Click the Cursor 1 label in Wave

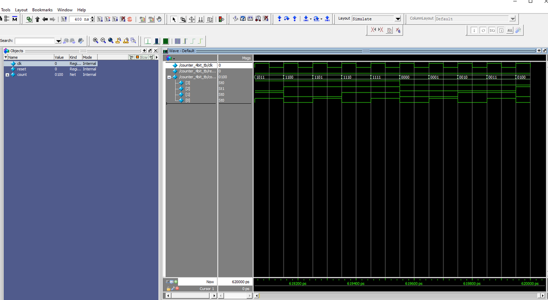click(206, 289)
